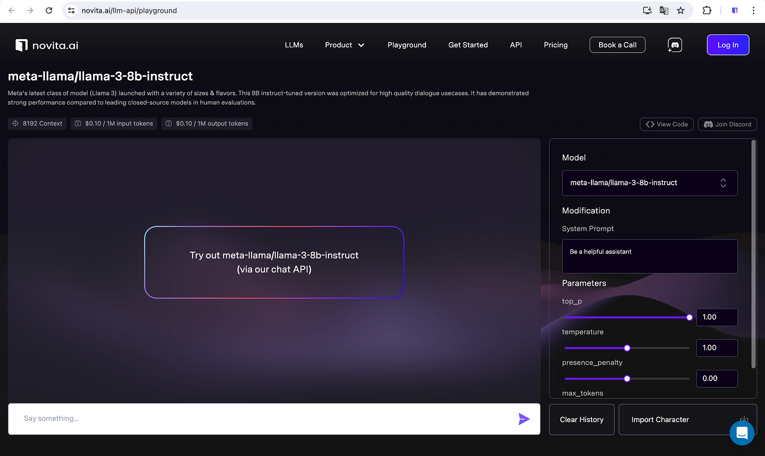Viewport: 765px width, 456px height.
Task: Click the meta-llama/llama-3-8b-instruct page heading
Action: coord(100,76)
